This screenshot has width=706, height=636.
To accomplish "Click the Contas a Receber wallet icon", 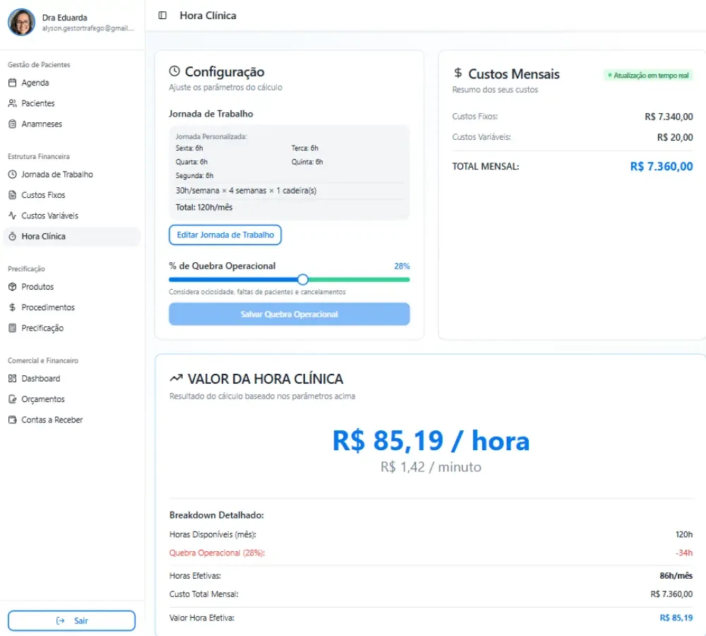I will (x=13, y=420).
